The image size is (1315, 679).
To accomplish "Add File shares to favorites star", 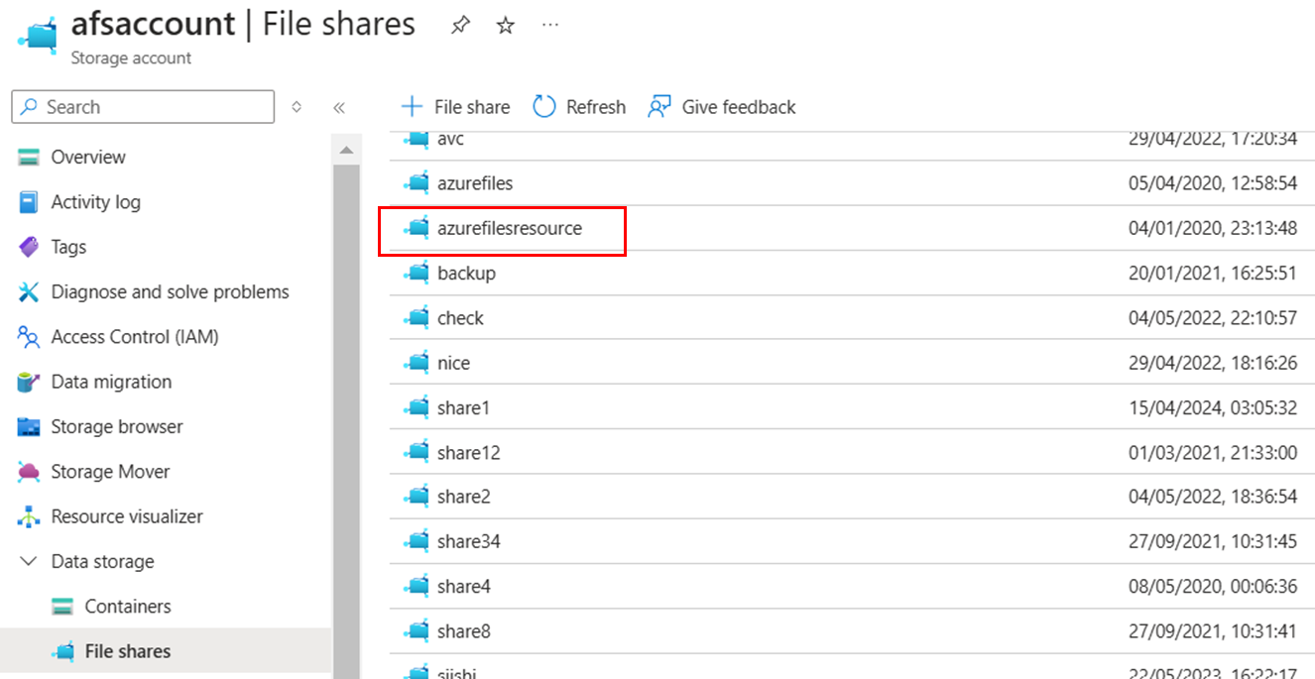I will coord(505,26).
